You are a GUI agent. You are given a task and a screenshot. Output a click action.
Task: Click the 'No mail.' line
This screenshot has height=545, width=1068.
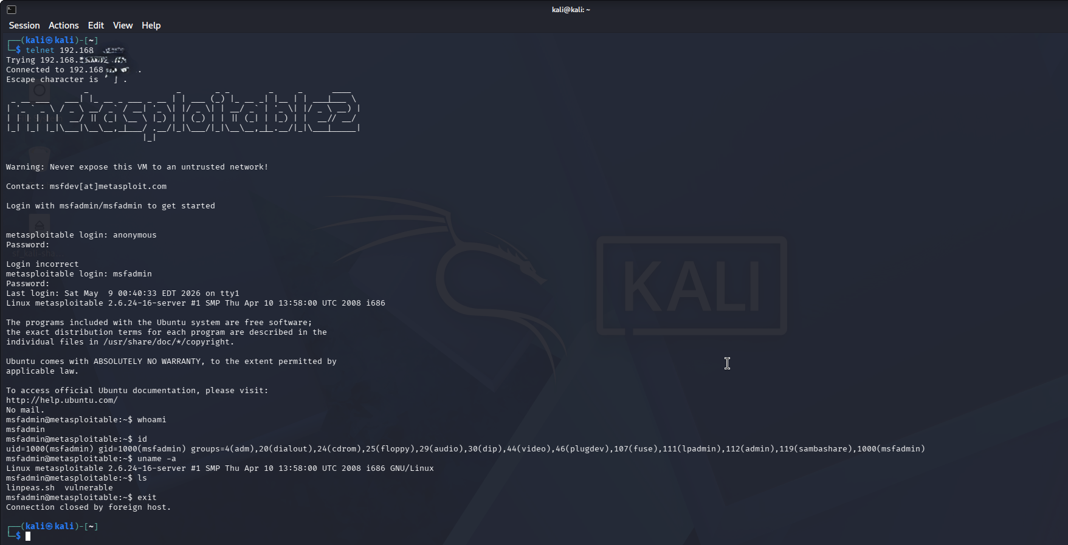pos(26,410)
